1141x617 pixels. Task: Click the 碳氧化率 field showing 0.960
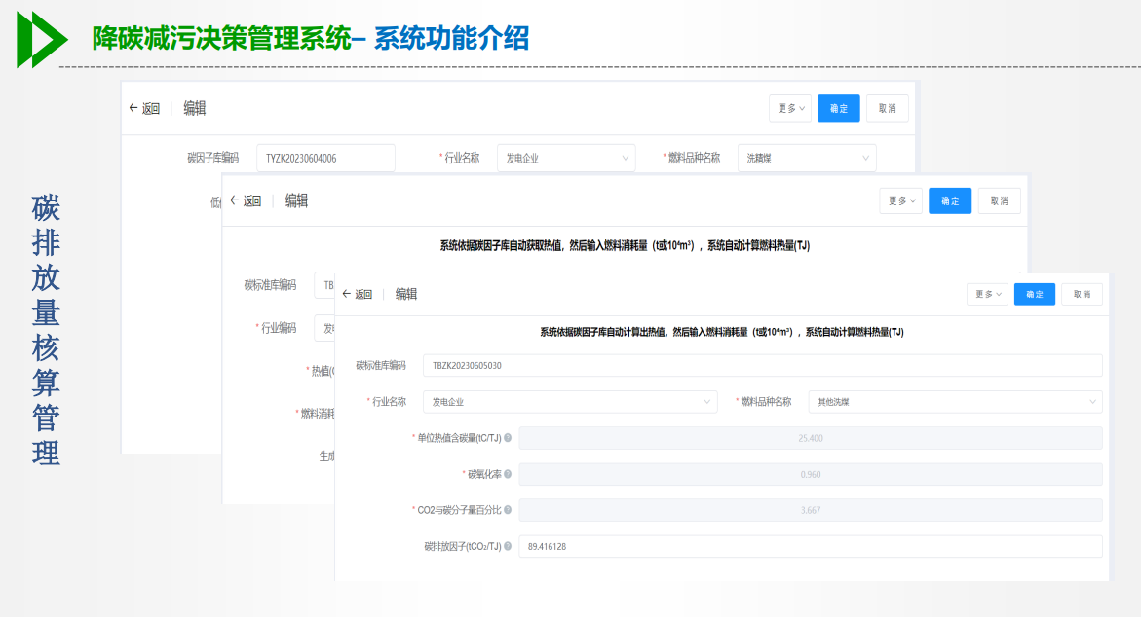[811, 474]
